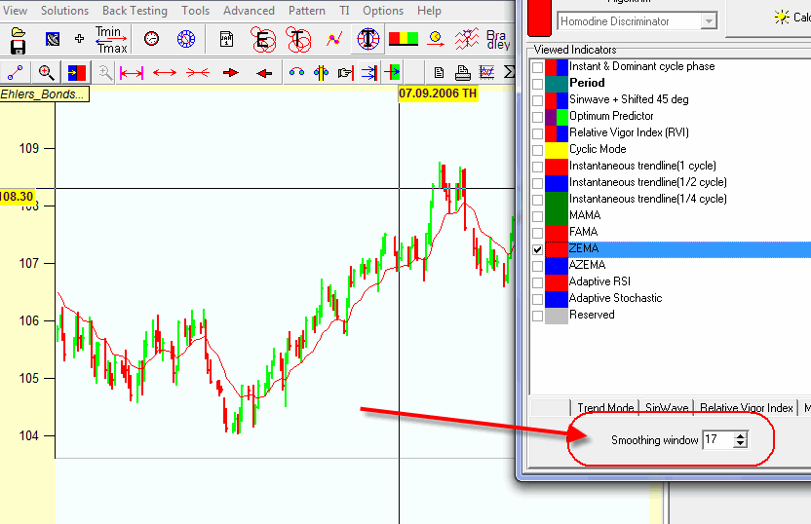Viewport: 811px width, 524px height.
Task: Enable the Adaptive RSI checkbox
Action: coord(537,282)
